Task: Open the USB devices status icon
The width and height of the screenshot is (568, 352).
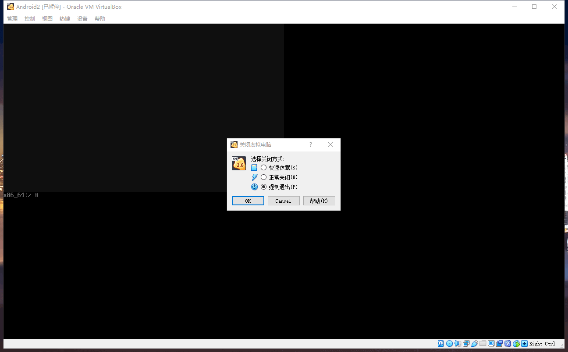Action: pyautogui.click(x=474, y=344)
